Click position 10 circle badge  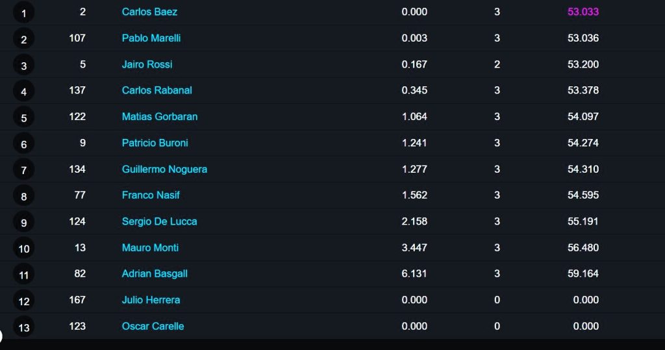pos(24,249)
